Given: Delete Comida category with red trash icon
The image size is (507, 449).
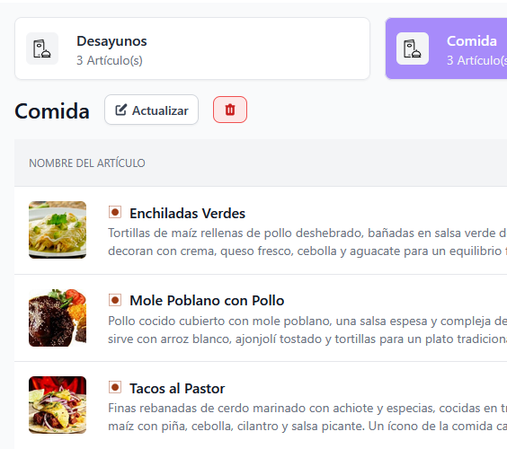Looking at the screenshot, I should click(230, 110).
